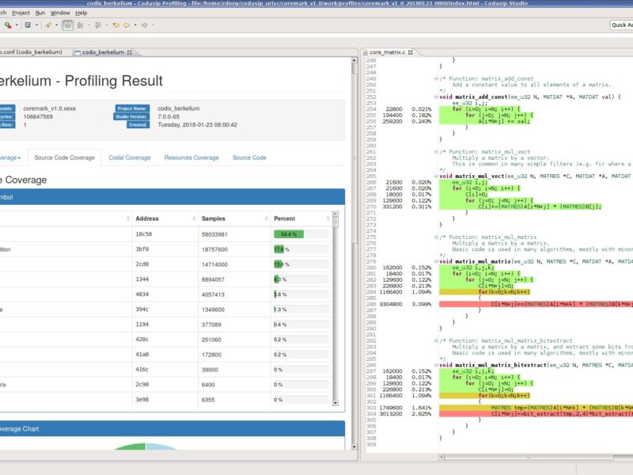The width and height of the screenshot is (633, 475).
Task: Click the Skip All Breakpoints toolbar icon
Action: (79, 25)
